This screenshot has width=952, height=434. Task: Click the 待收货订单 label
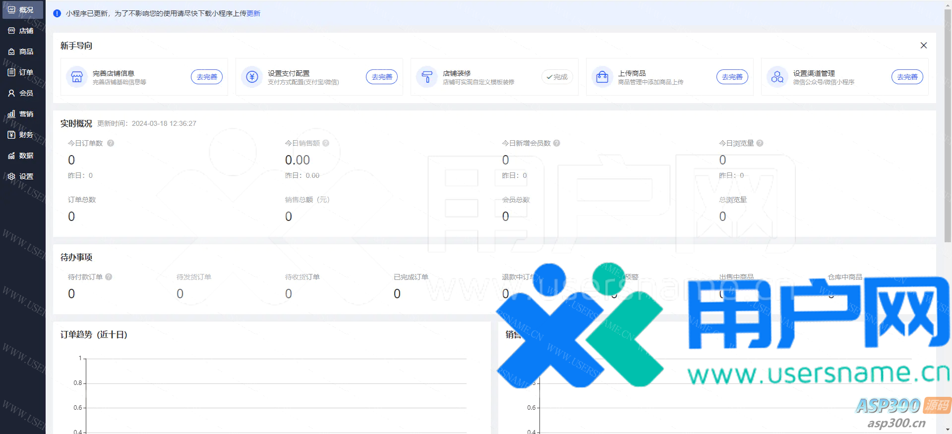tap(302, 277)
